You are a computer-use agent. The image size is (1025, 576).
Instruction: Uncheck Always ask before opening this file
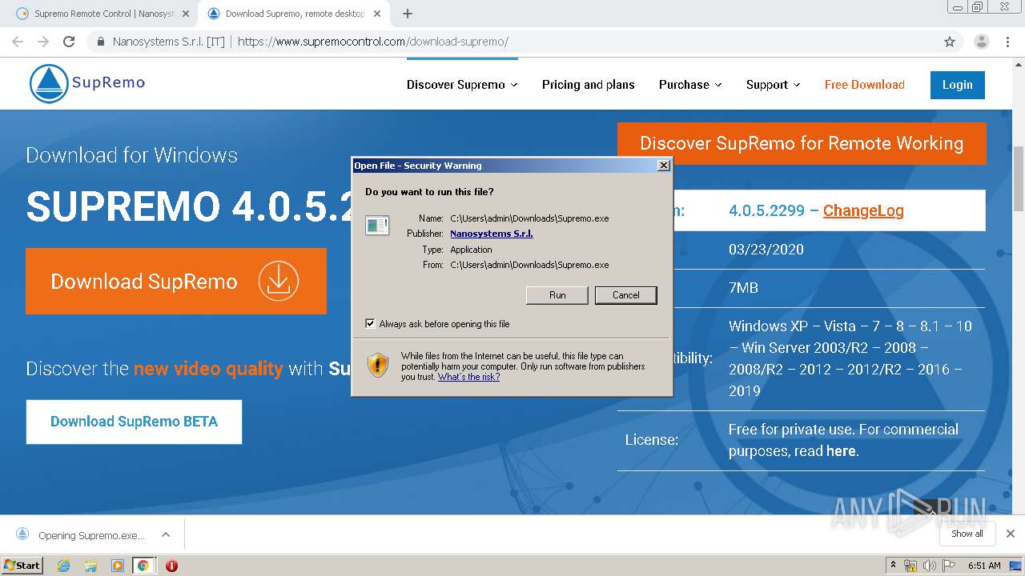370,324
